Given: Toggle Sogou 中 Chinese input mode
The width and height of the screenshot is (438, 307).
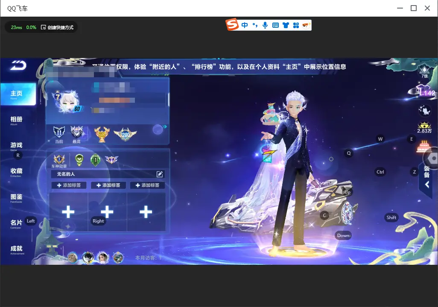Looking at the screenshot, I should (245, 25).
